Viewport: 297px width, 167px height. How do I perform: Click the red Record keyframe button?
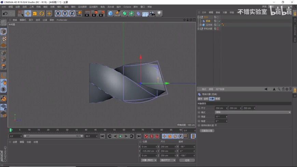pyautogui.click(x=146, y=136)
